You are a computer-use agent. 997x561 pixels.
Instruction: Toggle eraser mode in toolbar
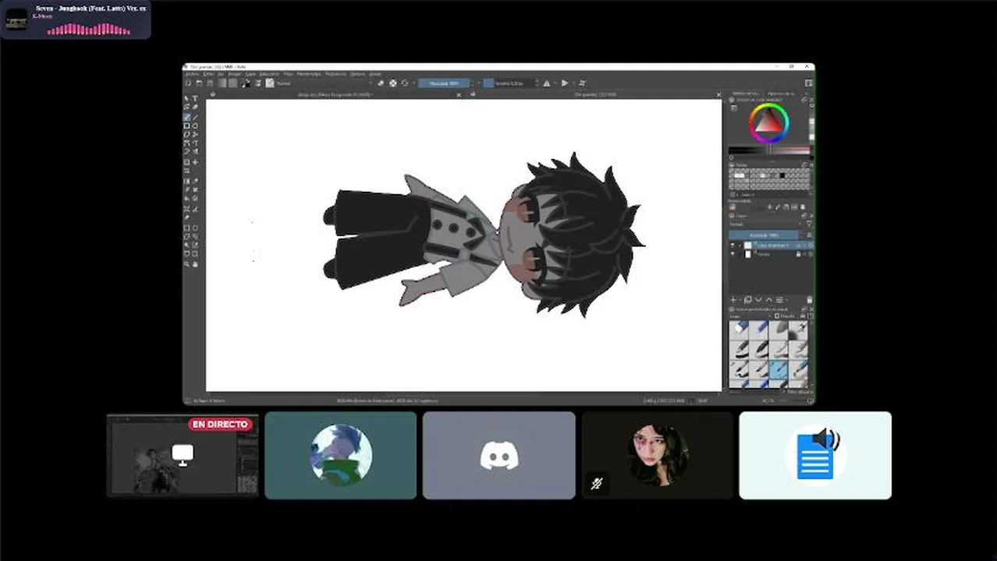(x=380, y=83)
